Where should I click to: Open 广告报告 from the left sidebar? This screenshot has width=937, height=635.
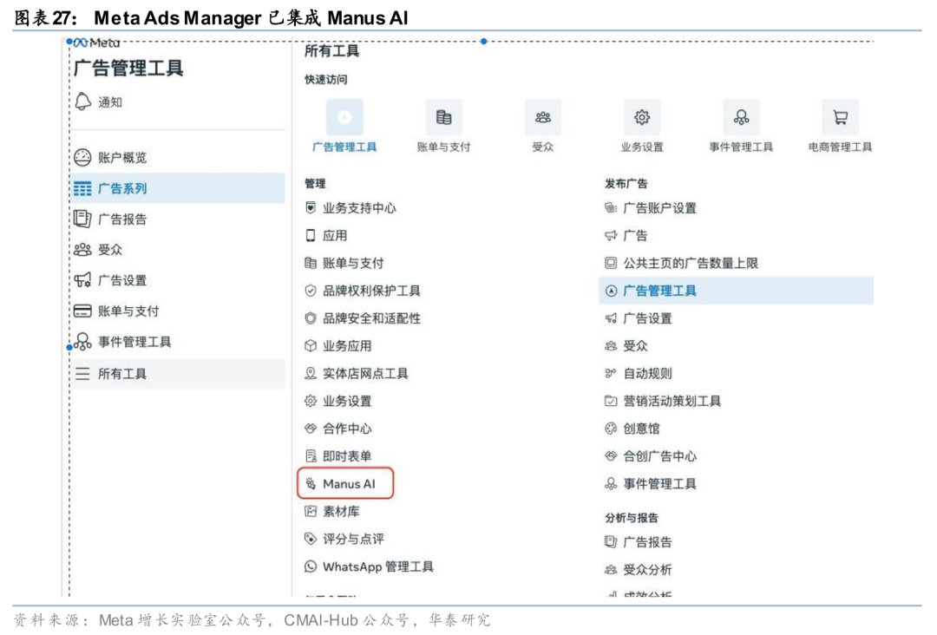(121, 219)
